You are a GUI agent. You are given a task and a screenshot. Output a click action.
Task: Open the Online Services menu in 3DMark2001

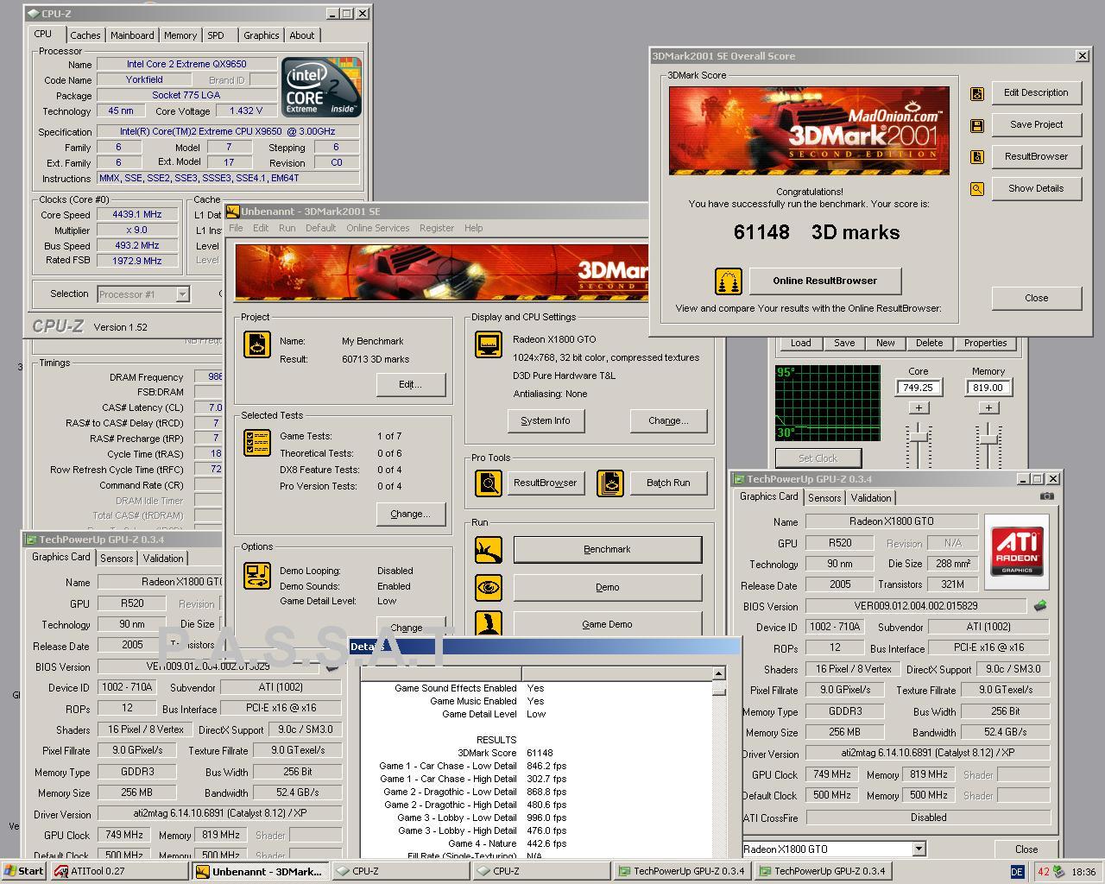pos(378,228)
